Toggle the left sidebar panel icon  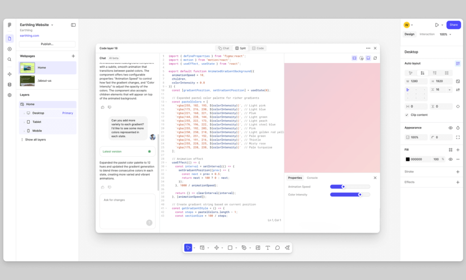[x=73, y=25]
